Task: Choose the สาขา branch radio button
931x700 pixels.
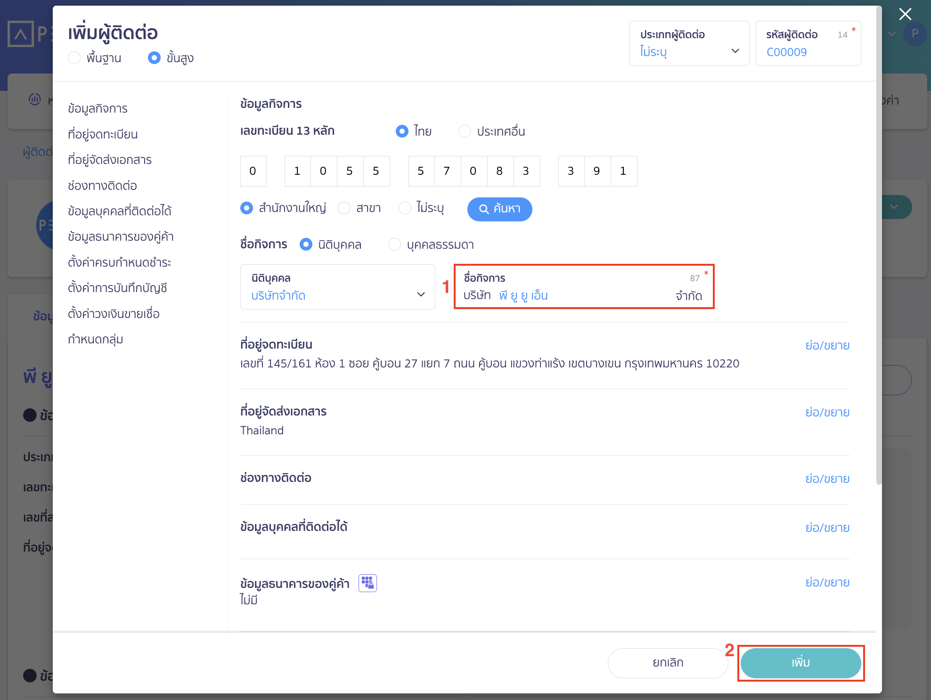Action: [x=344, y=208]
